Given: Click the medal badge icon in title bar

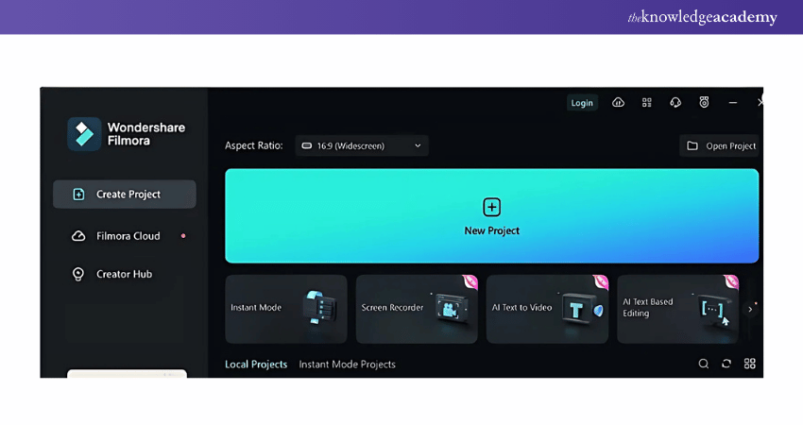Looking at the screenshot, I should [704, 102].
